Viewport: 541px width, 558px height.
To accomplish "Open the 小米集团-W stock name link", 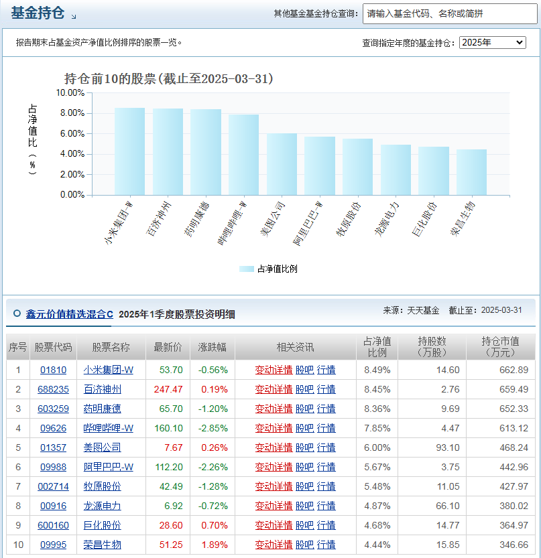I will 109,370.
